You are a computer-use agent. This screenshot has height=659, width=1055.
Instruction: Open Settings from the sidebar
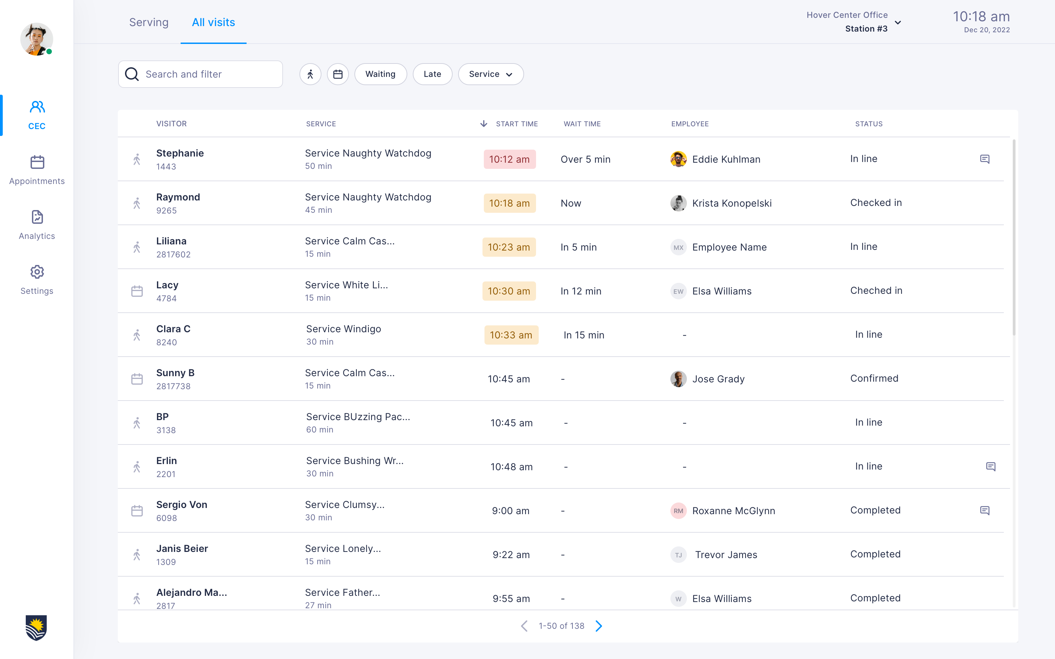(37, 280)
